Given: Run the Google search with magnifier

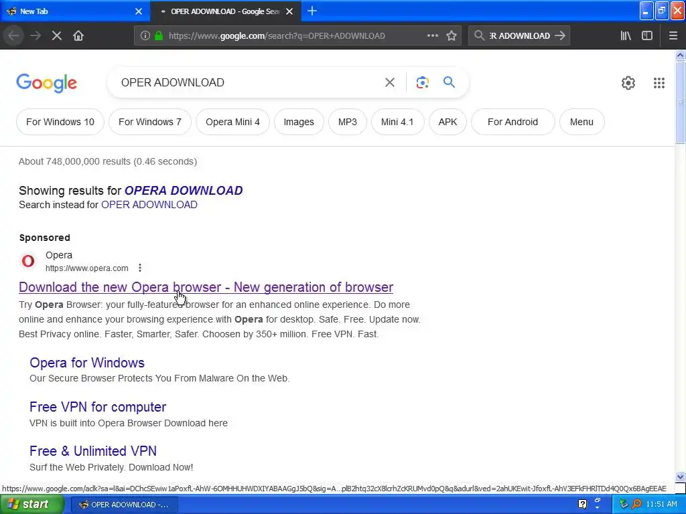Looking at the screenshot, I should click(x=449, y=82).
